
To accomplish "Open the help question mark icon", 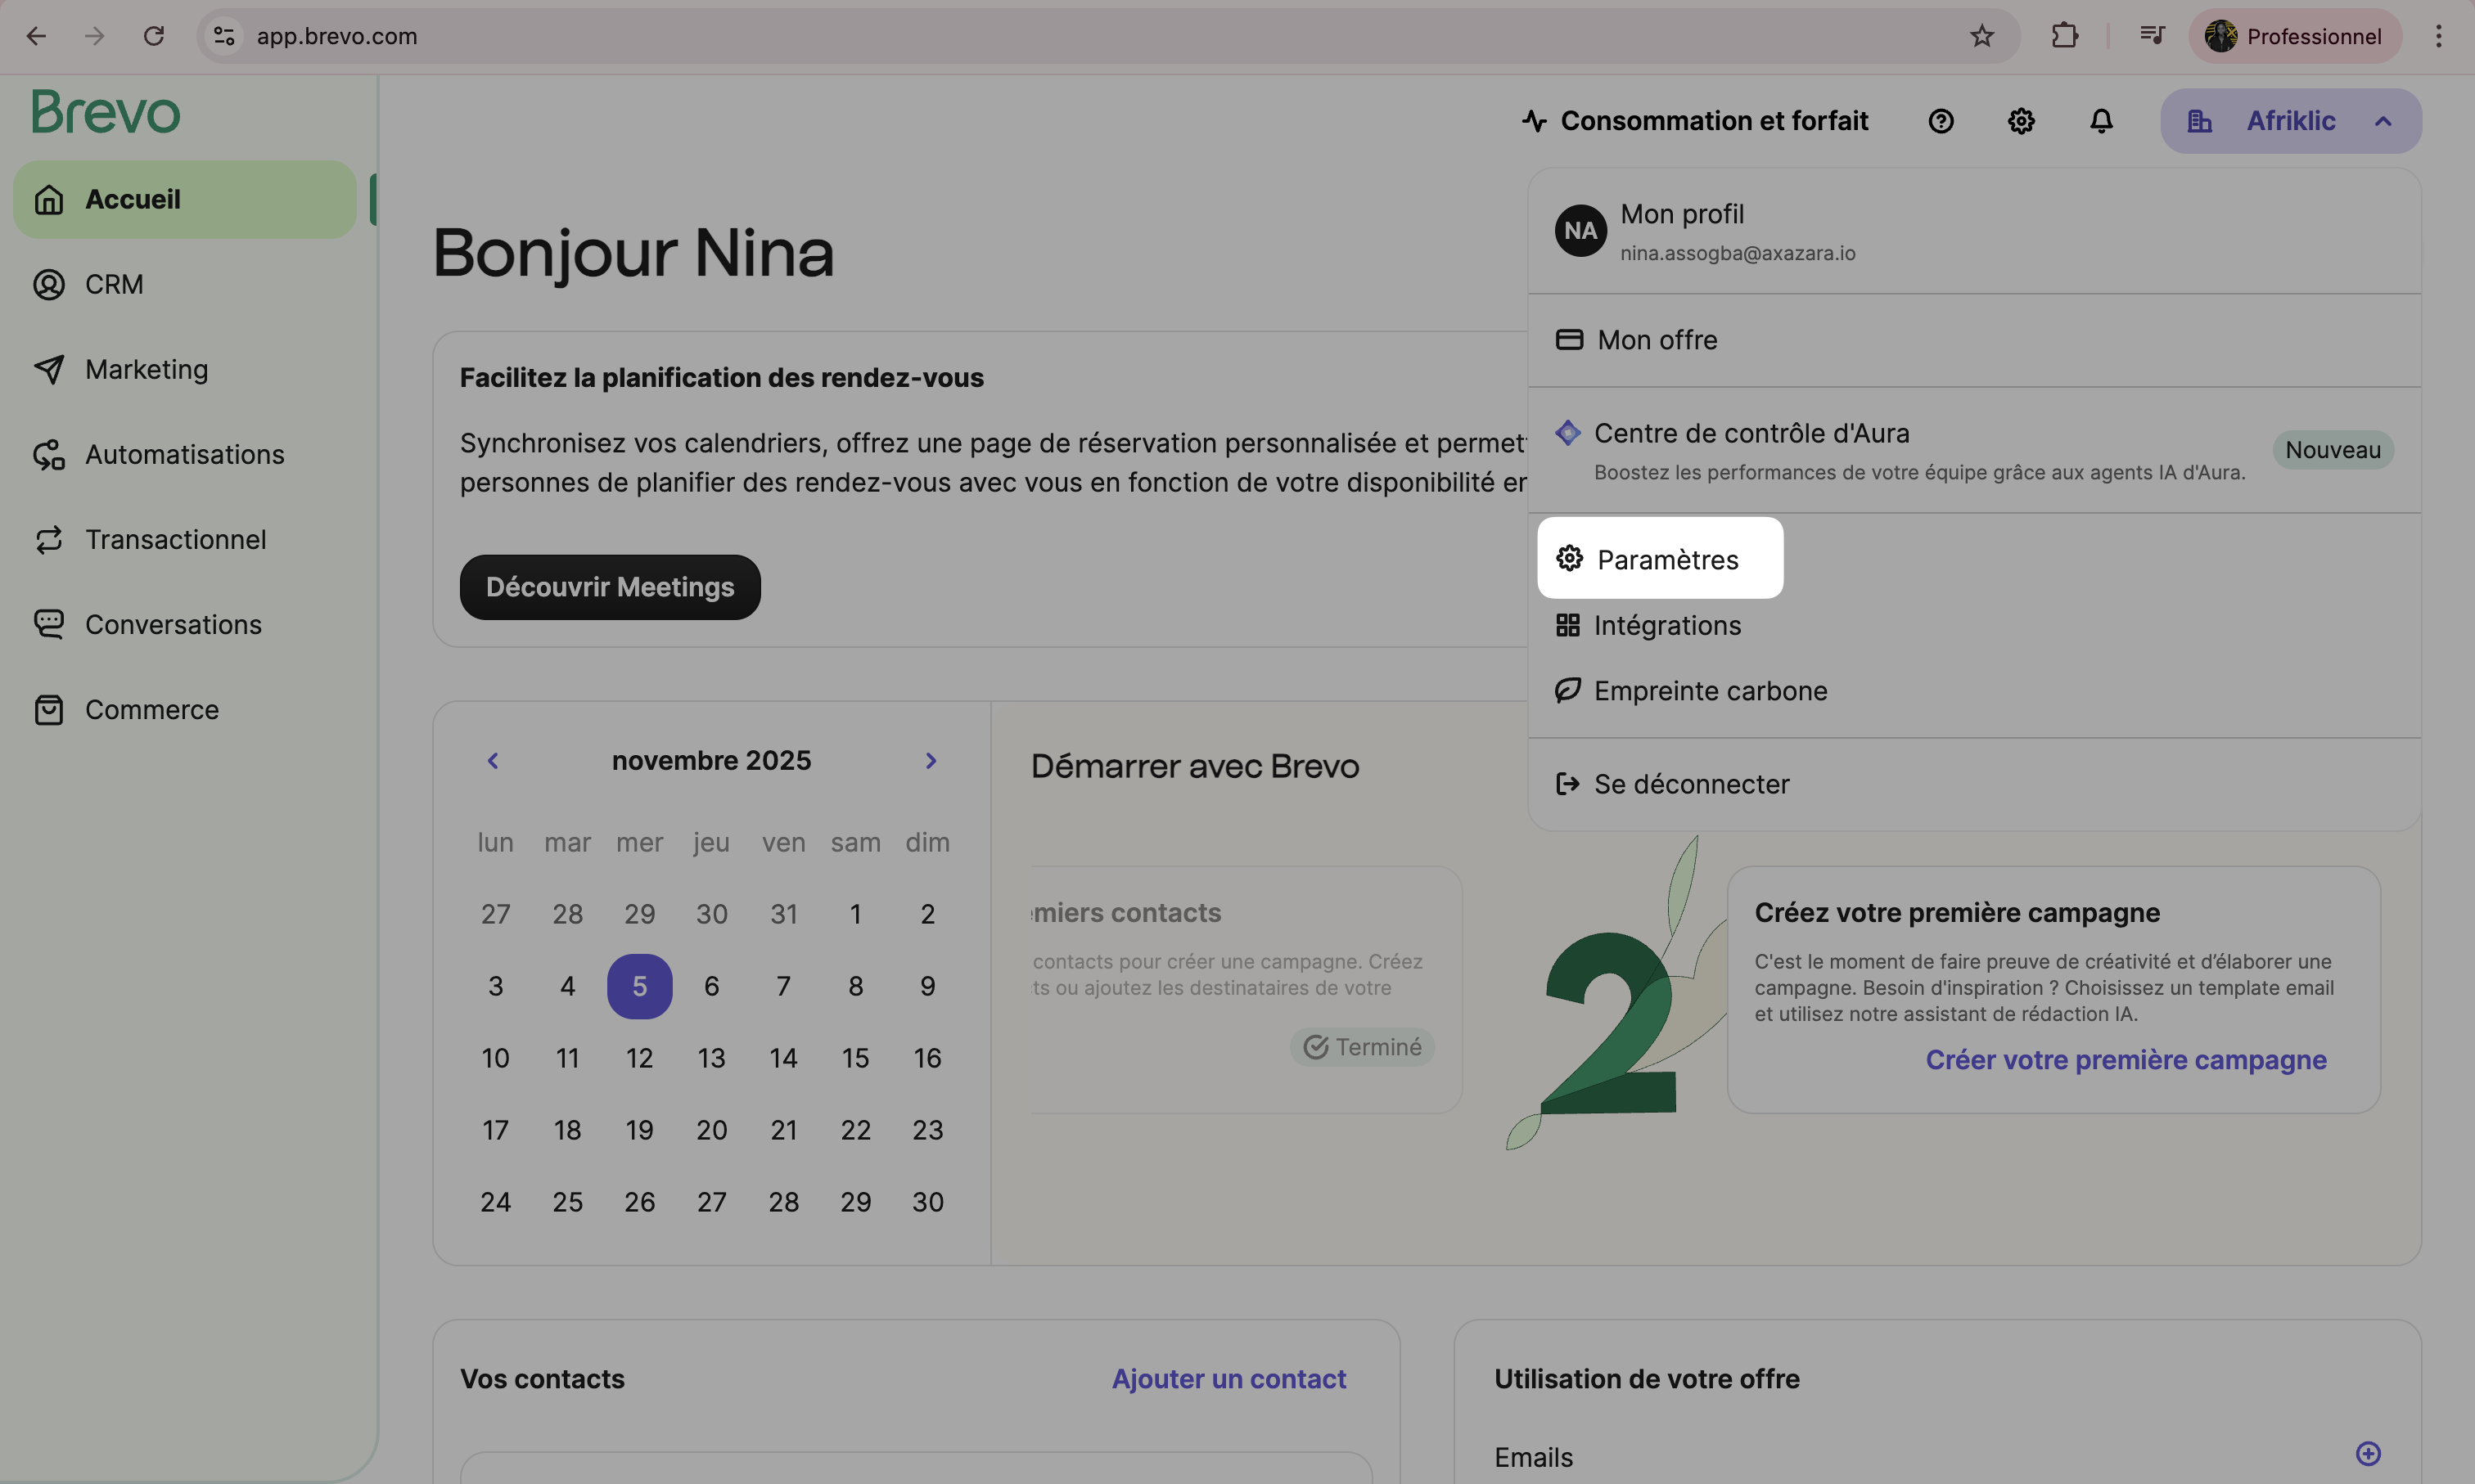I will pyautogui.click(x=1941, y=121).
